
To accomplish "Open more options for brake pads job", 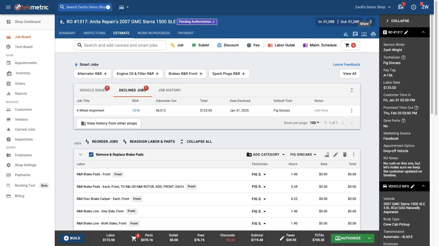I will pos(353,155).
